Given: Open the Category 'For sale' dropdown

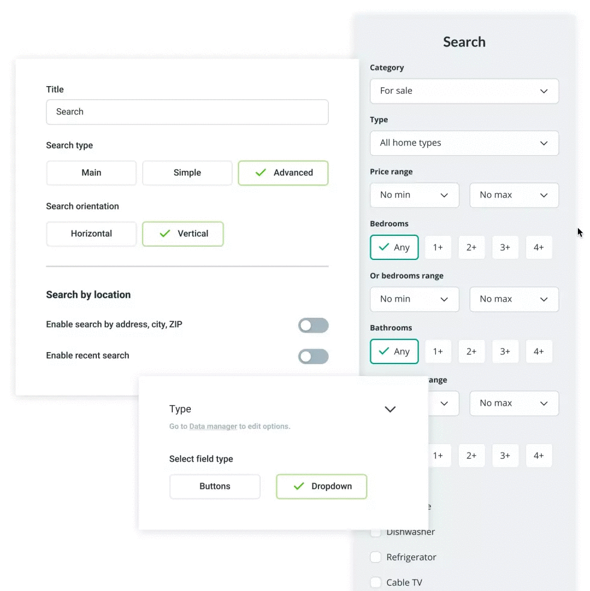Looking at the screenshot, I should [464, 91].
